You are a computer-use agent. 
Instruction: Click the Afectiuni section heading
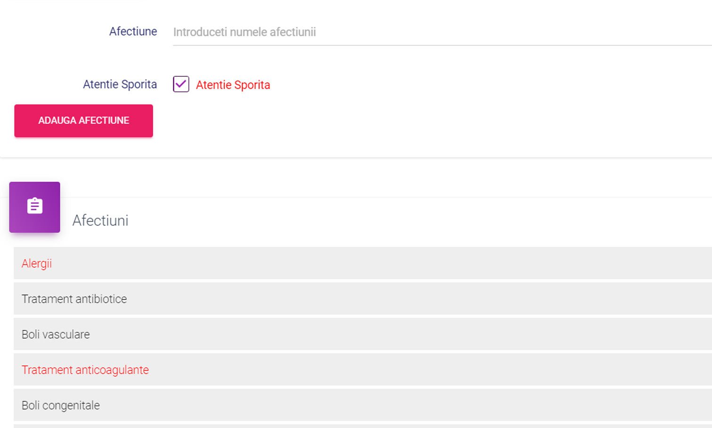pyautogui.click(x=100, y=220)
